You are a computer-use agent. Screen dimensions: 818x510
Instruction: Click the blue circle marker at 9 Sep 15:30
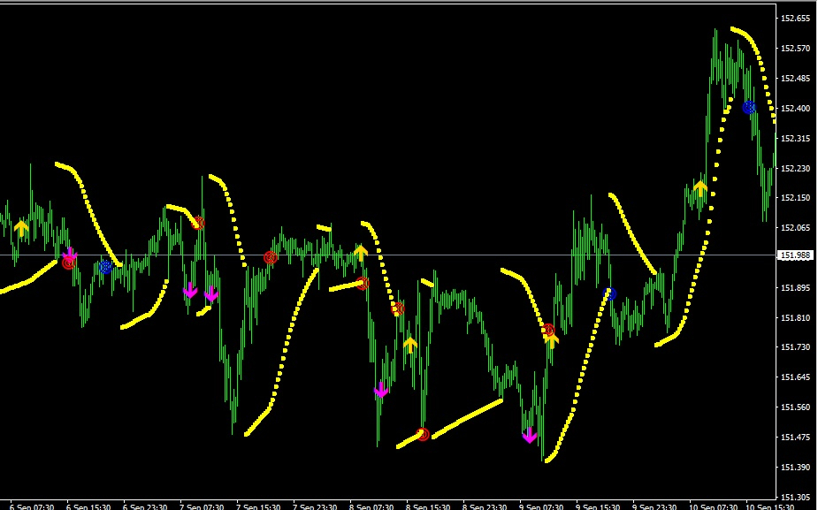coord(609,294)
